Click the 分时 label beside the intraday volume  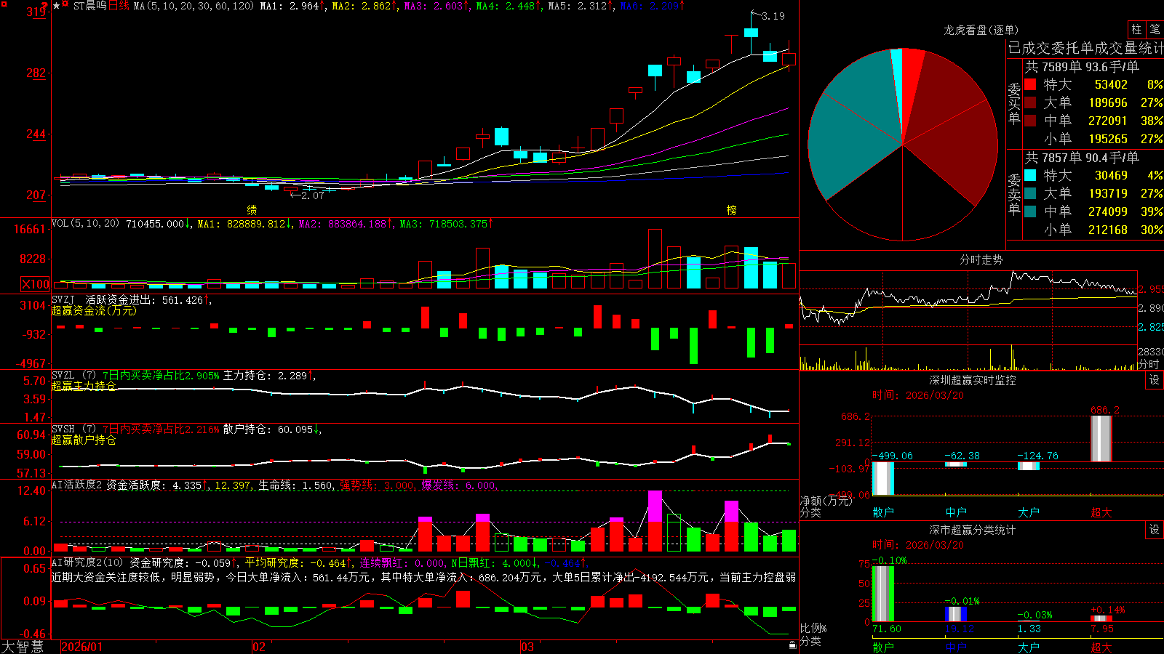pos(1149,364)
